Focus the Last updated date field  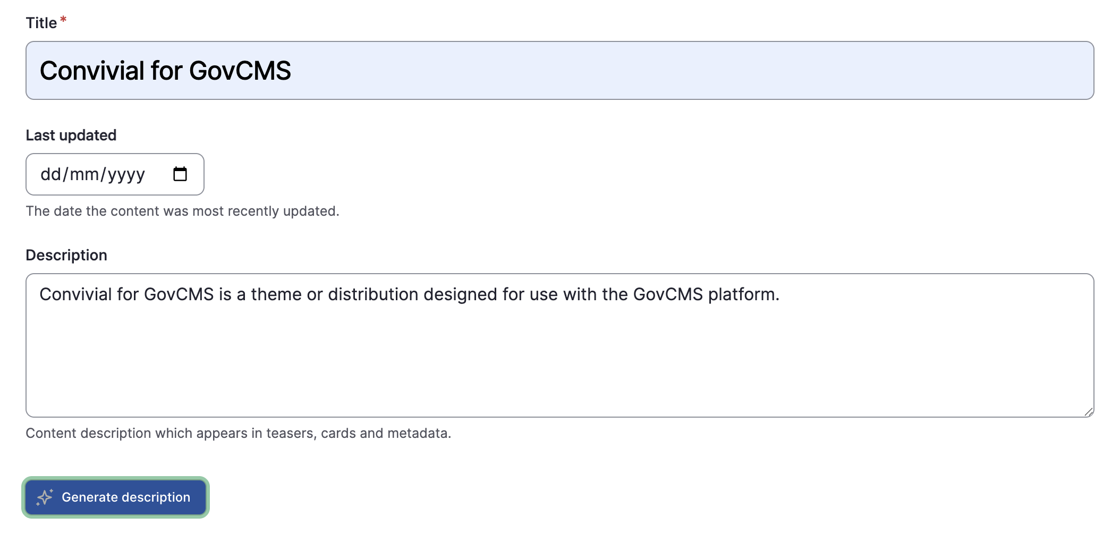point(115,174)
